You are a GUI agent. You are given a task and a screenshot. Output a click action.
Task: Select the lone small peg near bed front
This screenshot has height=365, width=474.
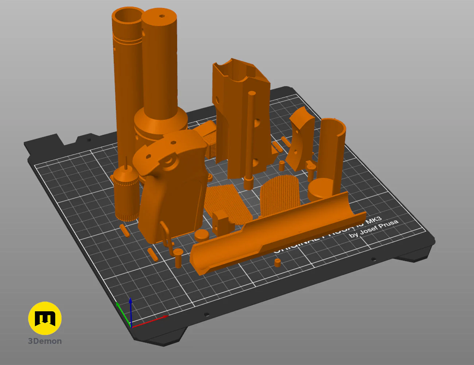point(277,262)
